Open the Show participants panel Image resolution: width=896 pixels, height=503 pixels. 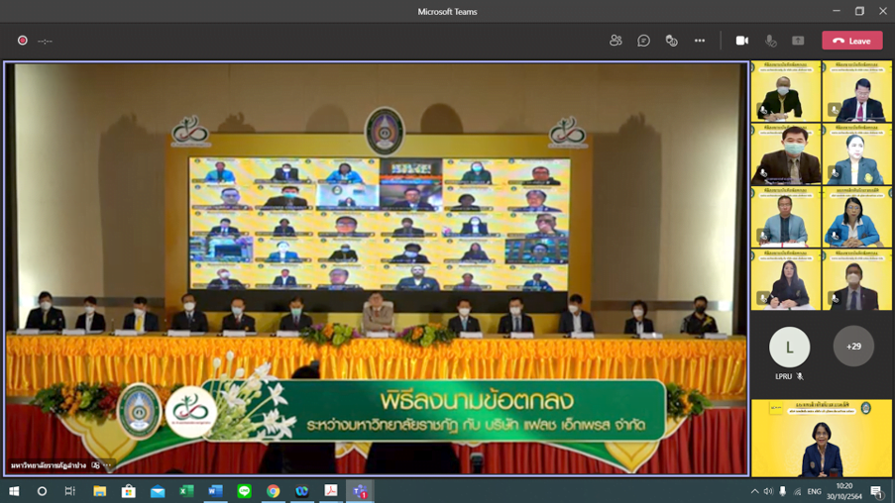pyautogui.click(x=616, y=41)
